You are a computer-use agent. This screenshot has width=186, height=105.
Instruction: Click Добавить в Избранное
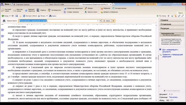pos(109,12)
